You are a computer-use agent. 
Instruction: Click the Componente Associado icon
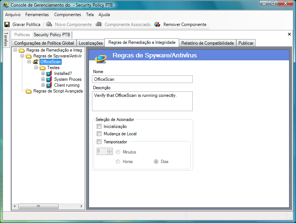pos(99,24)
